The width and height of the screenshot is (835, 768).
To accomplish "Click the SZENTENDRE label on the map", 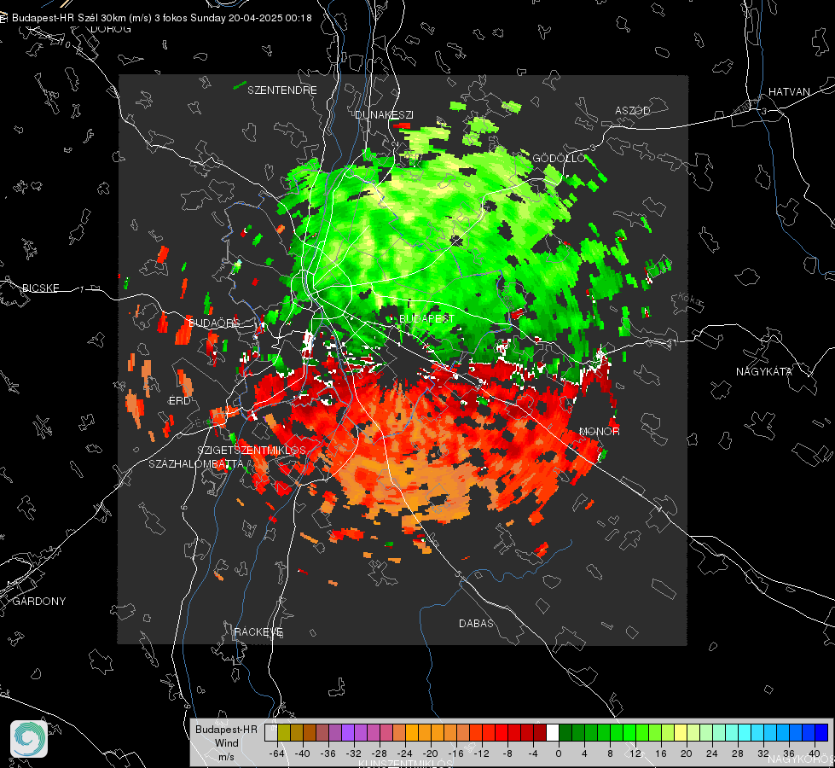I will pyautogui.click(x=282, y=90).
